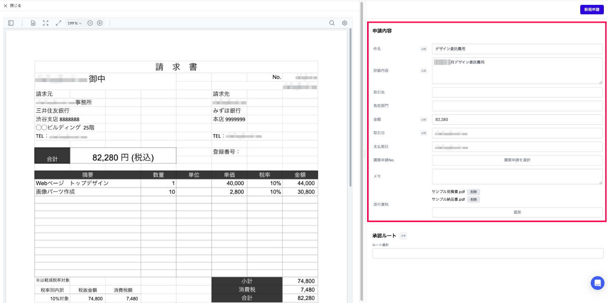Click into the 詳細内容 text area
608x303 pixels.
click(517, 71)
